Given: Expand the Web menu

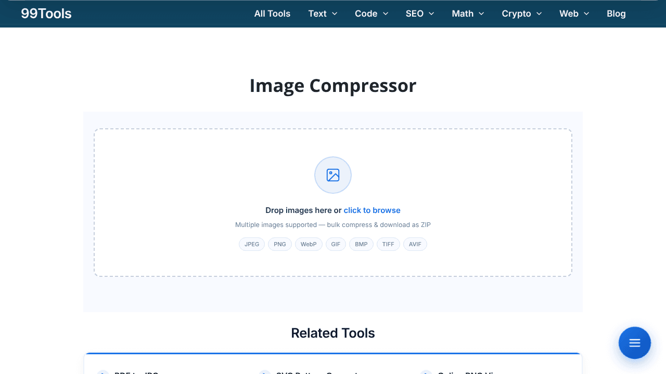Looking at the screenshot, I should (574, 14).
